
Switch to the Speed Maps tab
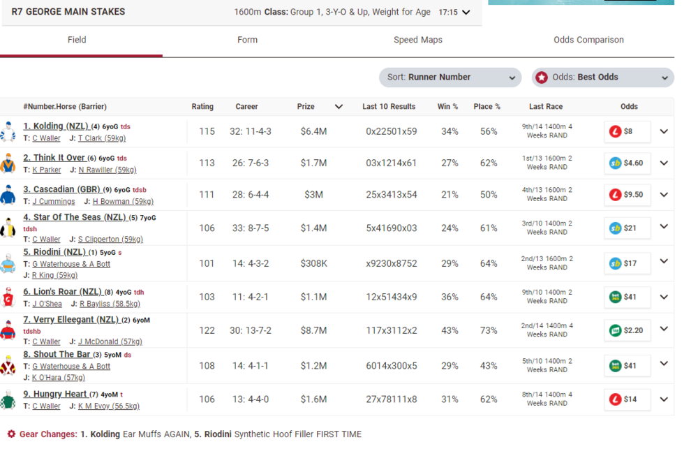point(417,40)
